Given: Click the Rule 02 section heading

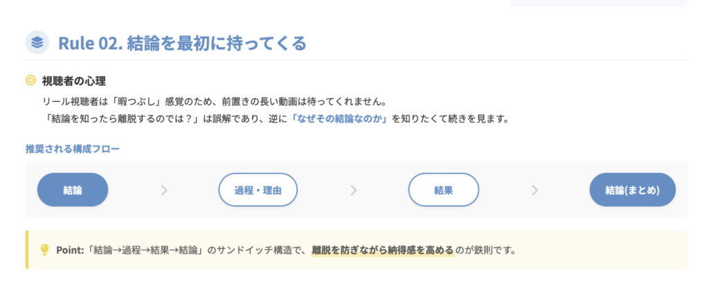Looking at the screenshot, I should point(181,43).
